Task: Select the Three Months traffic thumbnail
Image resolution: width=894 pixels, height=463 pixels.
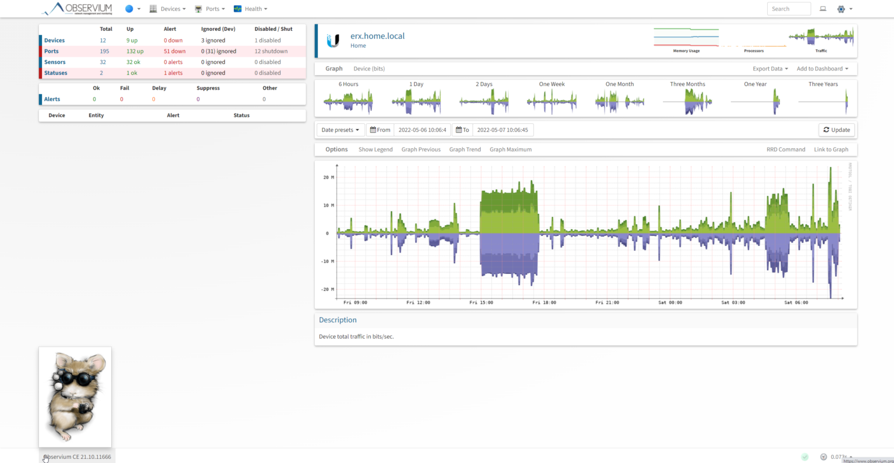Action: [687, 98]
